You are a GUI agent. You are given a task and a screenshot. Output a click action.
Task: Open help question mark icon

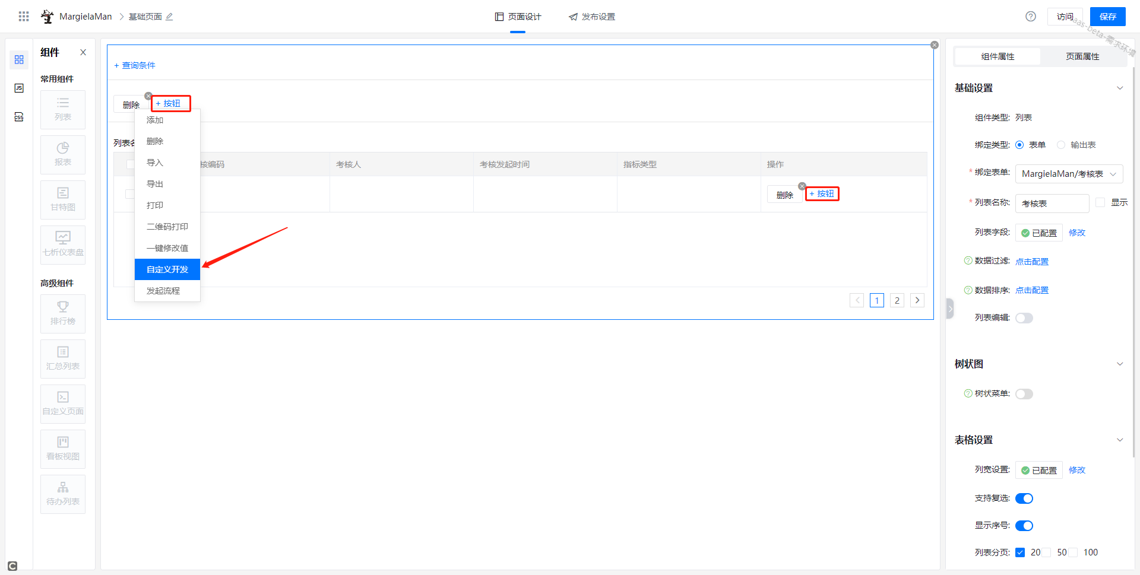point(1031,17)
